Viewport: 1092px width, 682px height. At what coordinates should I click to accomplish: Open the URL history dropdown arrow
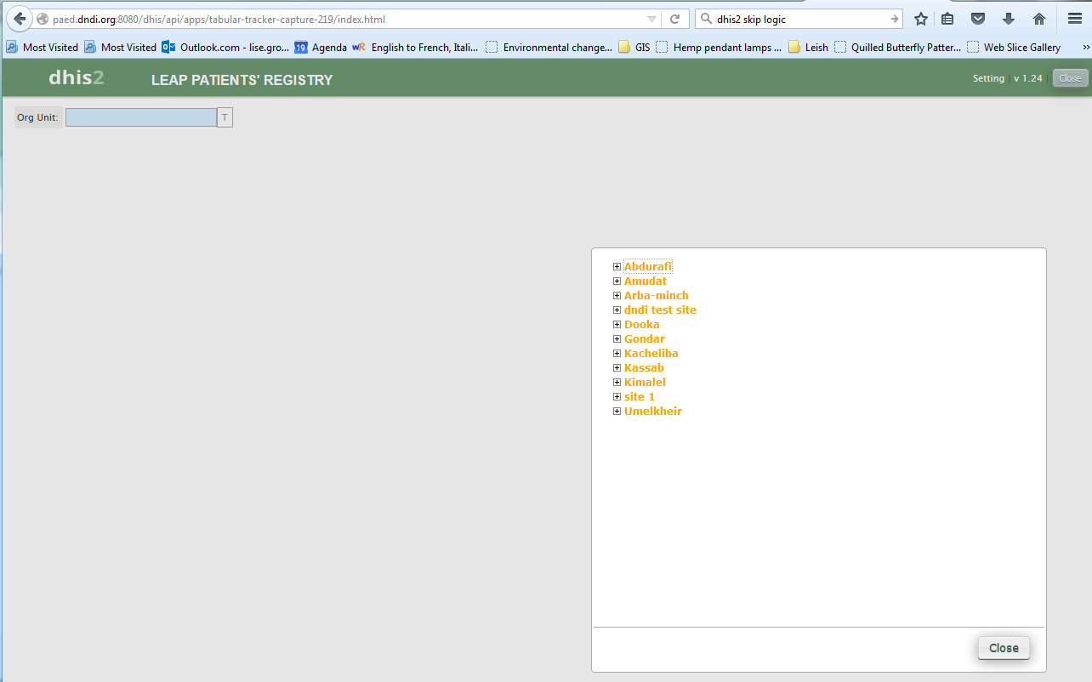tap(651, 19)
